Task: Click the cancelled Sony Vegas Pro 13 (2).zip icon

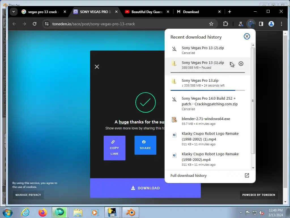Action: point(174,49)
